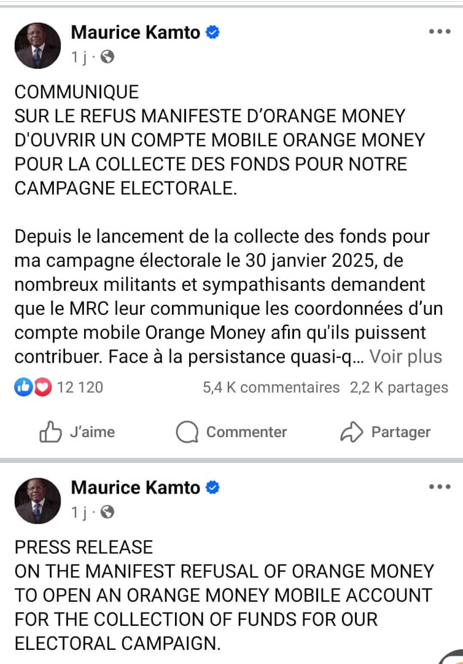View the 5,4 K commentaires
This screenshot has height=664, width=463.
click(271, 387)
